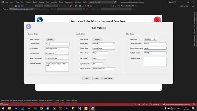Restart debugging with the circular arrow icon
The height and width of the screenshot is (111, 197).
(91, 6)
